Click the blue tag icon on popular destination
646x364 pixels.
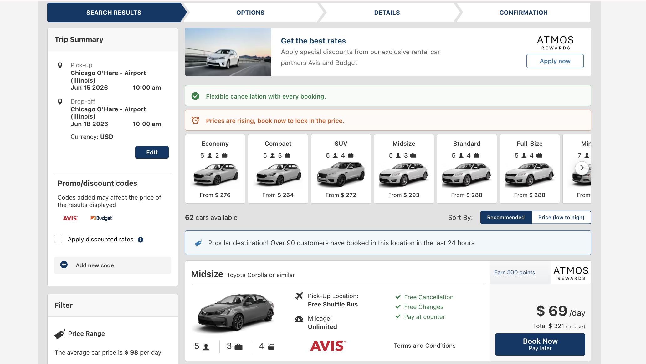click(198, 243)
